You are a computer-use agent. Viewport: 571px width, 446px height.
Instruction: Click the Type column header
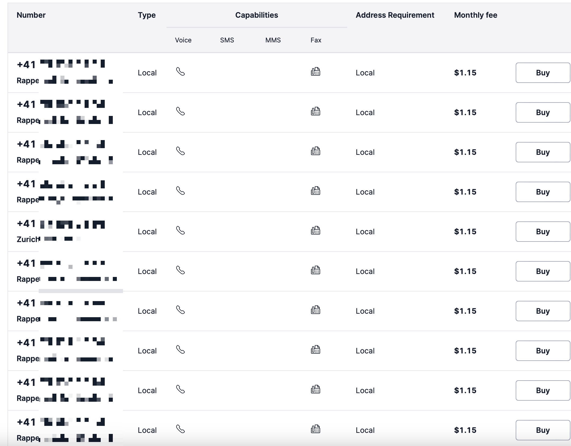click(147, 15)
